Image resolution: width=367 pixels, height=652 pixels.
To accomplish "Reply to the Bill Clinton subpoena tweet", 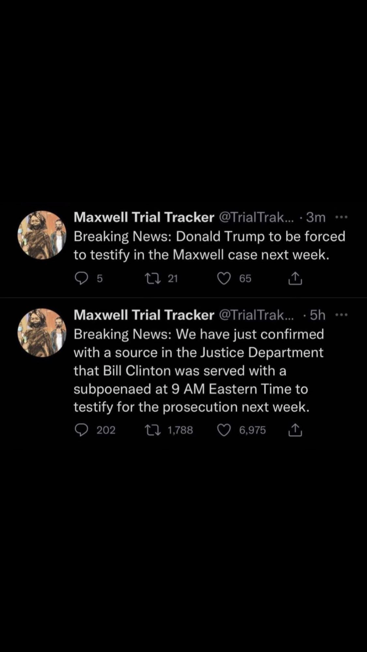I will click(80, 430).
